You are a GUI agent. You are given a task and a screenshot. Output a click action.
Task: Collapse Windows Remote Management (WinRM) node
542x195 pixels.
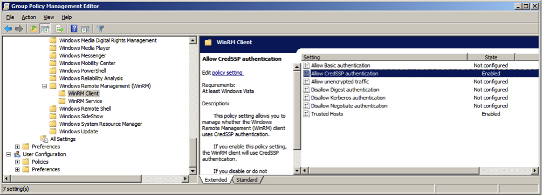coord(44,86)
